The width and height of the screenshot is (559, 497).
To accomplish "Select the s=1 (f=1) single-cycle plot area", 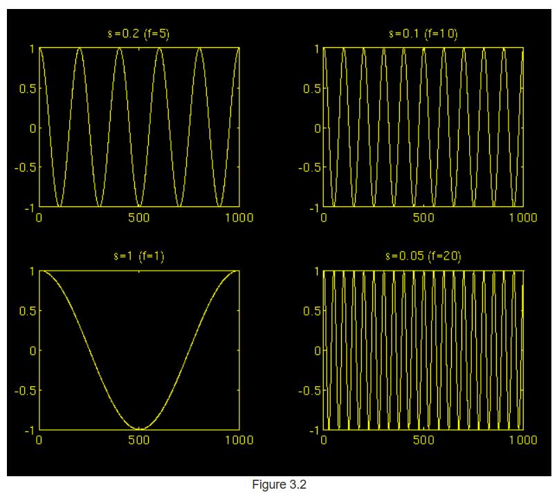I will (x=139, y=350).
